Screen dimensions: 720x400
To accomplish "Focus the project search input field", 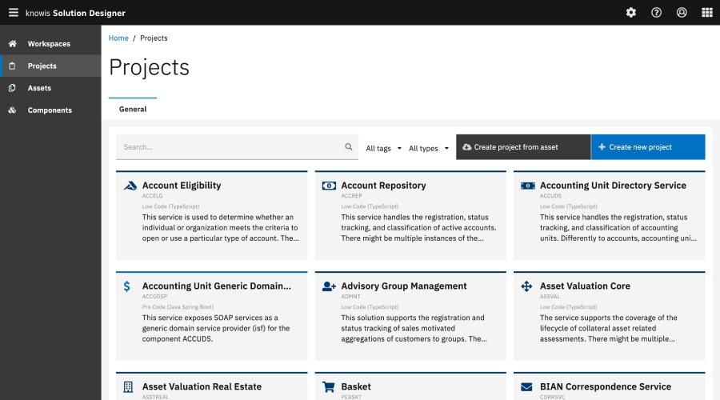I will coord(228,147).
